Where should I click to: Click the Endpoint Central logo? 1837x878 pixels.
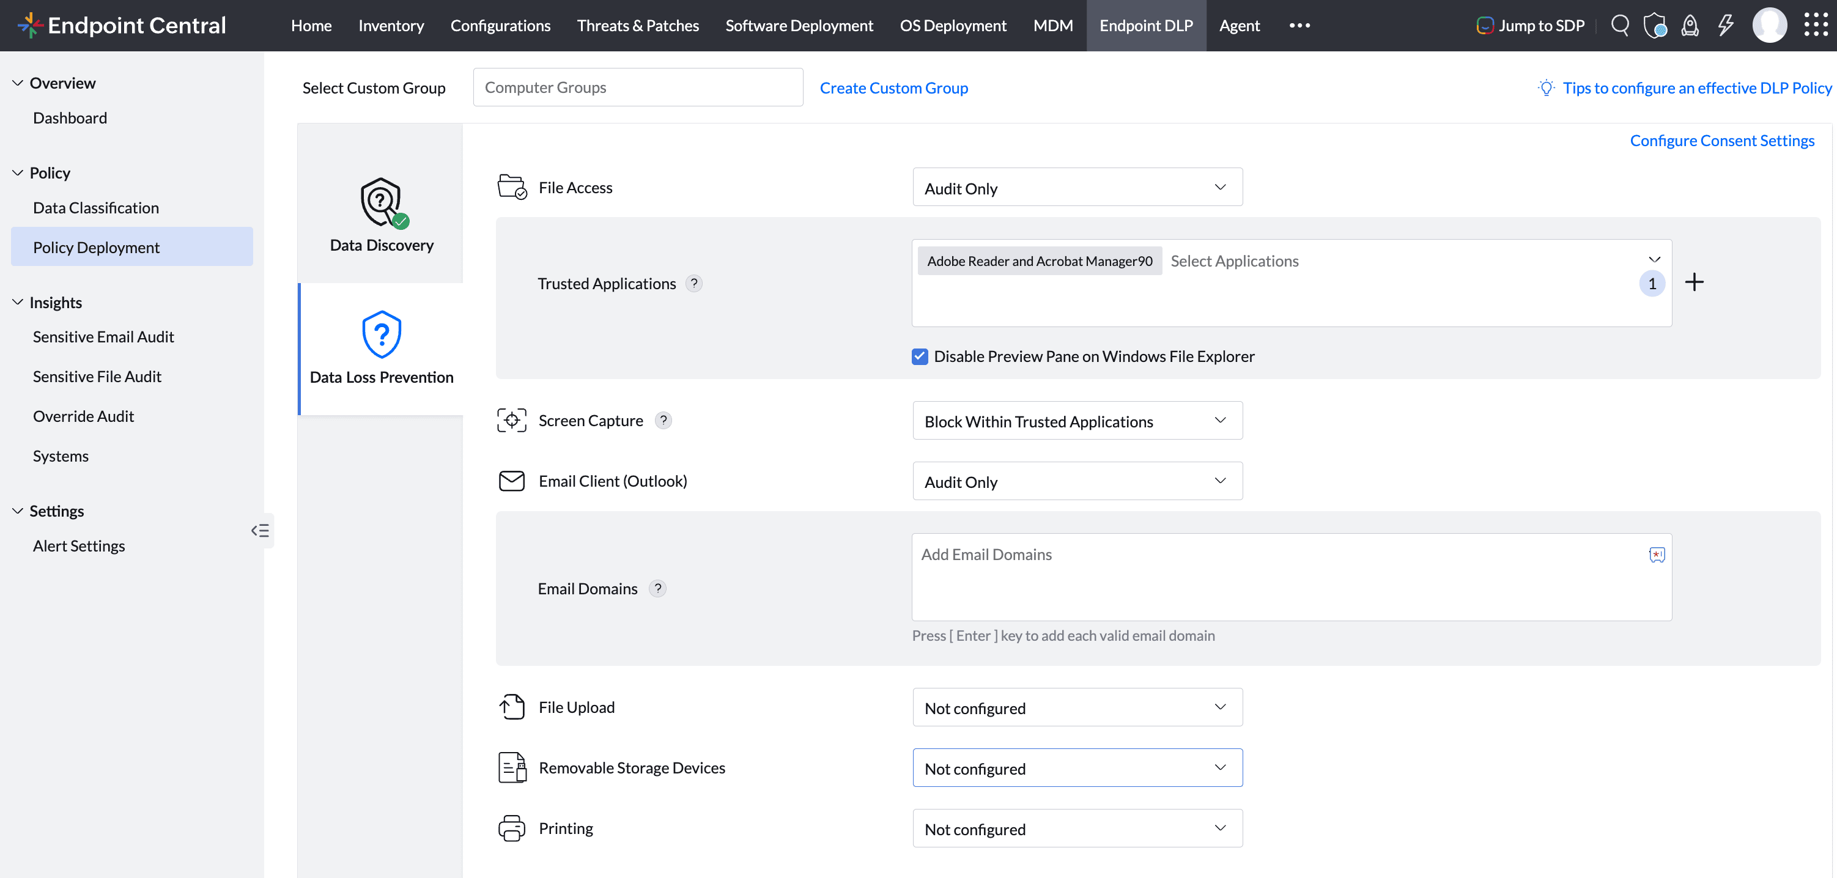click(x=121, y=26)
